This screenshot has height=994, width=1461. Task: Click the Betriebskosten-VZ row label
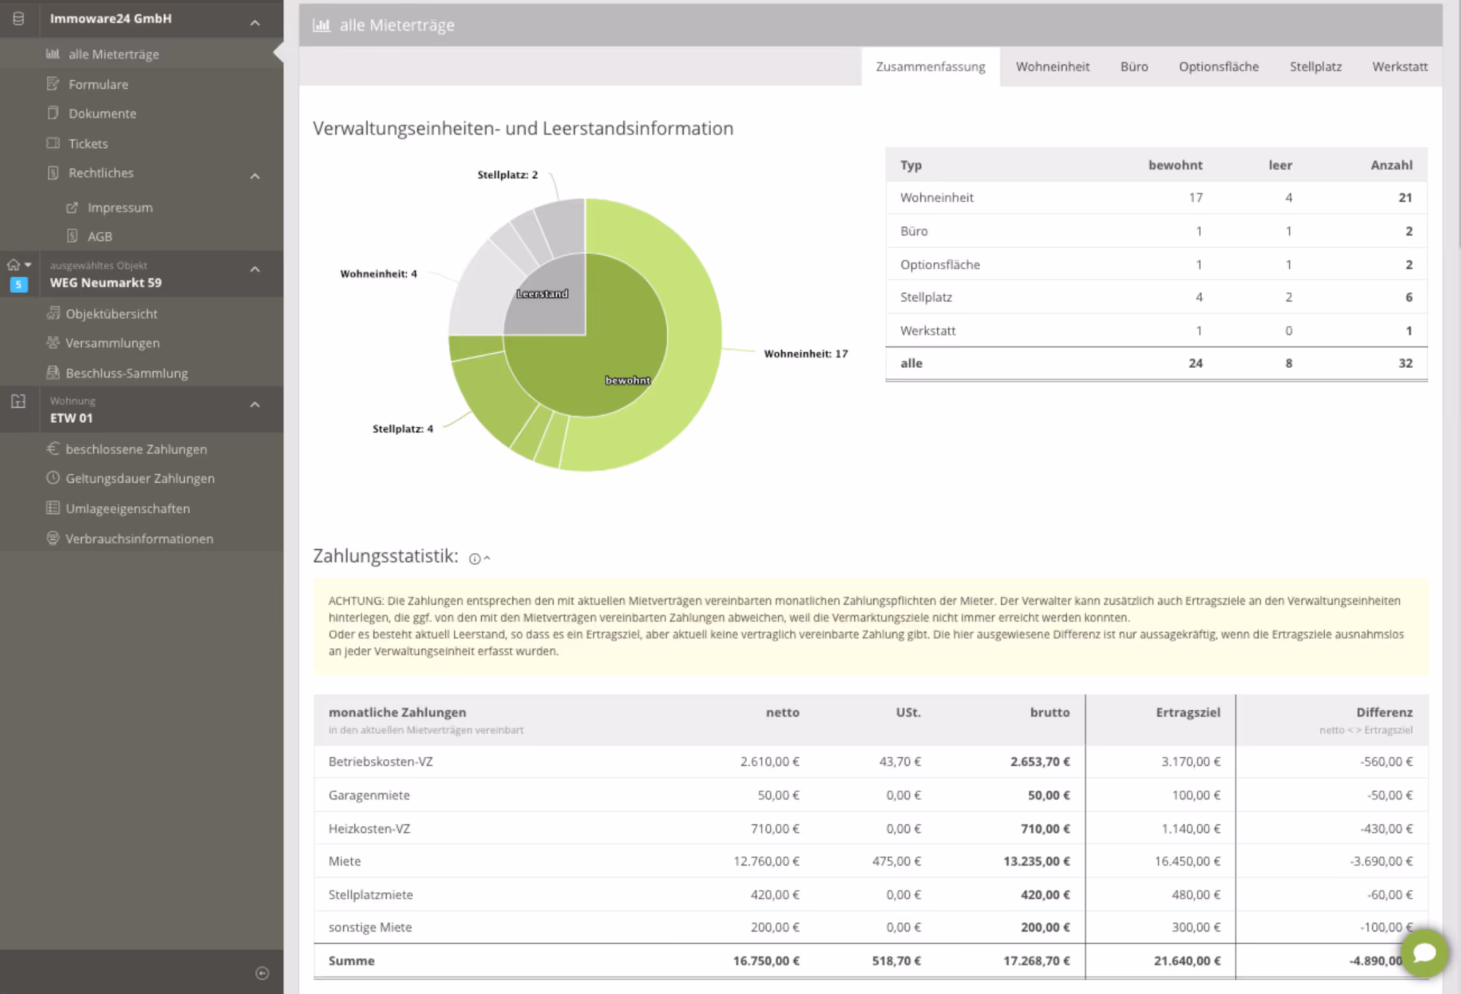click(381, 762)
